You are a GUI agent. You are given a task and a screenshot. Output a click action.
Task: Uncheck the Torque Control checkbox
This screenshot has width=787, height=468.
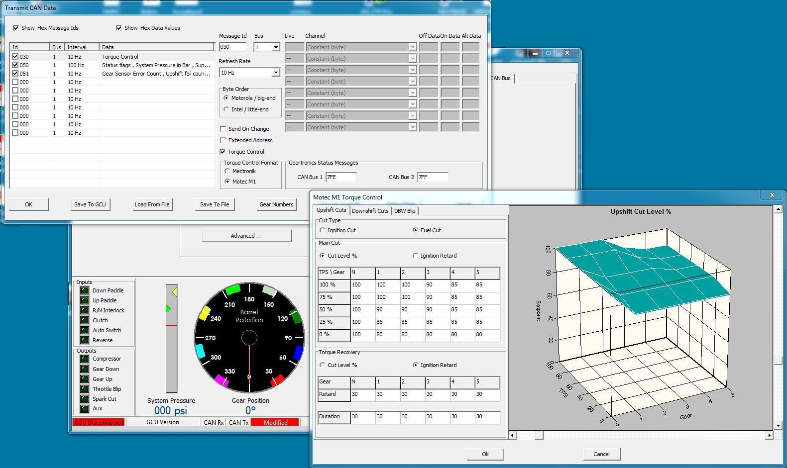[x=223, y=152]
